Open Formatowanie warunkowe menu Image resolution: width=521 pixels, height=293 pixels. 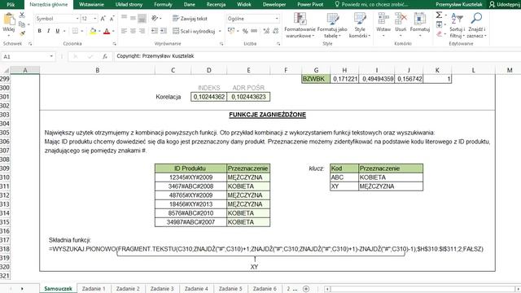pyautogui.click(x=300, y=25)
